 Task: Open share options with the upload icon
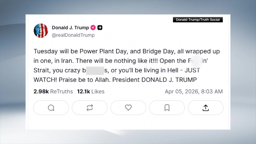point(206,108)
